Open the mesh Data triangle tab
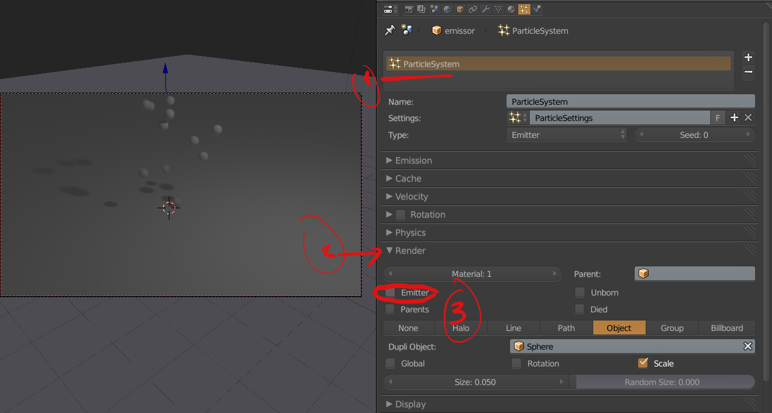The image size is (772, 413). coord(498,9)
